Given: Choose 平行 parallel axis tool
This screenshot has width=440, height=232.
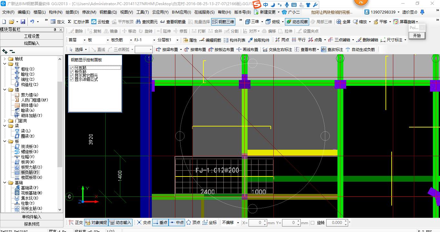Looking at the screenshot, I should 298,40.
